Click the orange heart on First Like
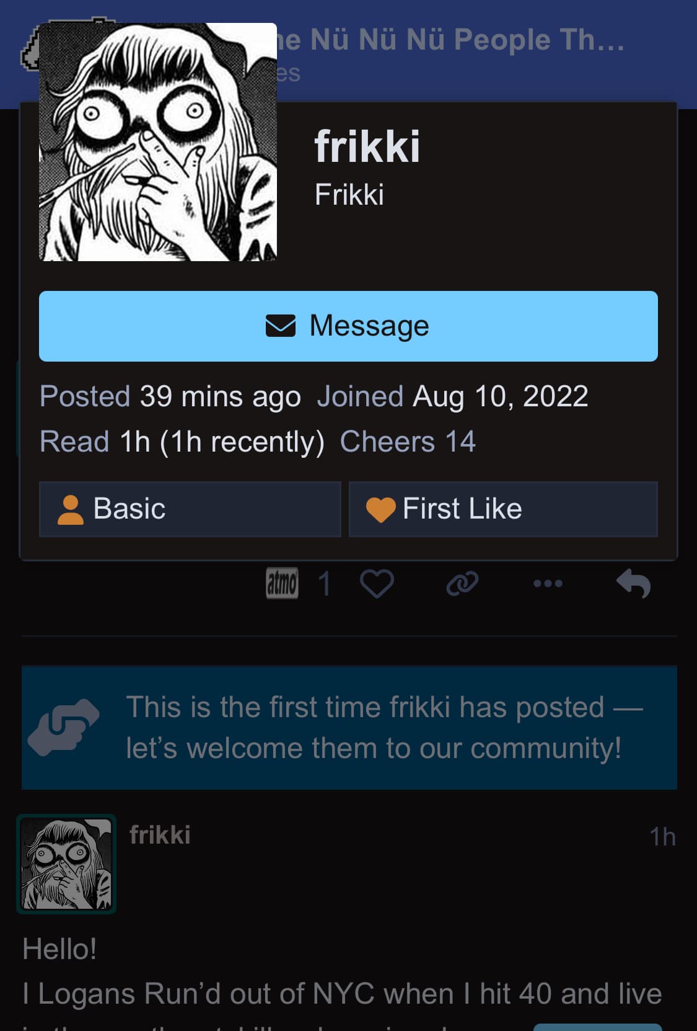The image size is (697, 1031). (380, 510)
